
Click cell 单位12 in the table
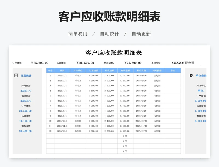point(78,131)
